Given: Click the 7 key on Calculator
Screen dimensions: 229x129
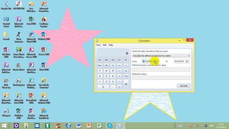Looking at the screenshot, I should pyautogui.click(x=100, y=71).
